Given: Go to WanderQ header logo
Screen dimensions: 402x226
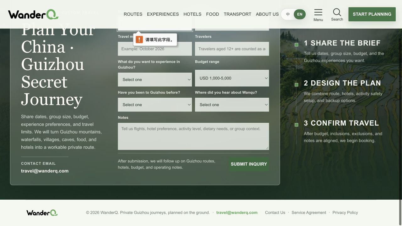Looking at the screenshot, I should (33, 14).
